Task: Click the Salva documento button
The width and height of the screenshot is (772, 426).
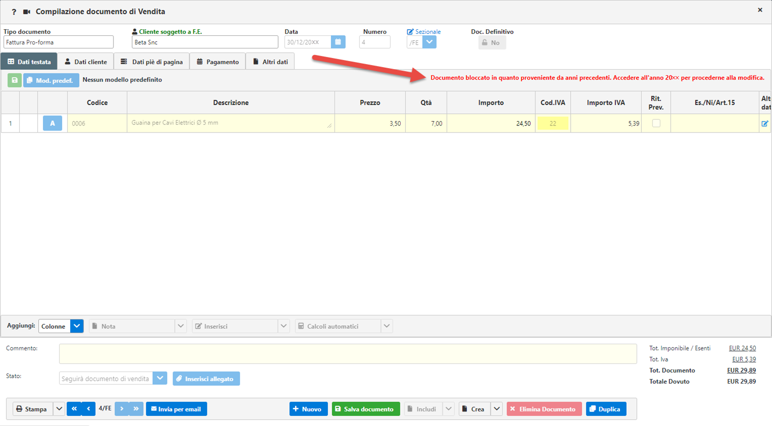Action: pyautogui.click(x=365, y=409)
